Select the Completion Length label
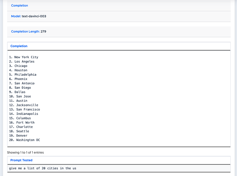Viewport: 237px width, 176px height. pyautogui.click(x=25, y=31)
